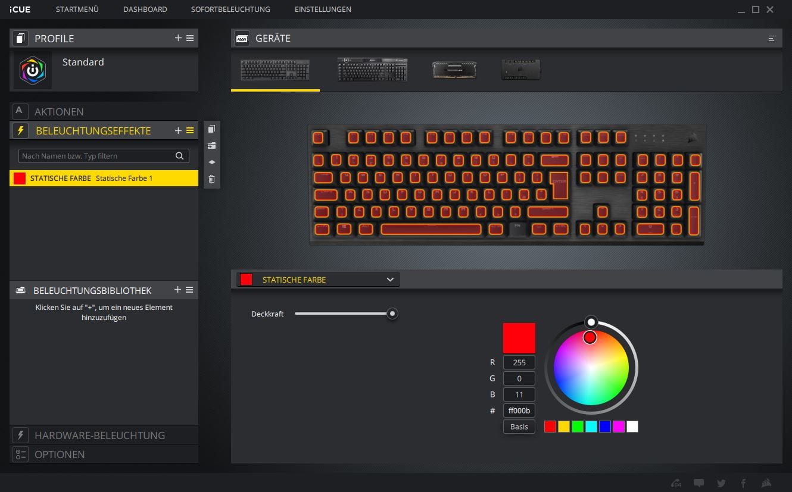792x492 pixels.
Task: Click the trash icon to delete the effect
Action: point(211,179)
